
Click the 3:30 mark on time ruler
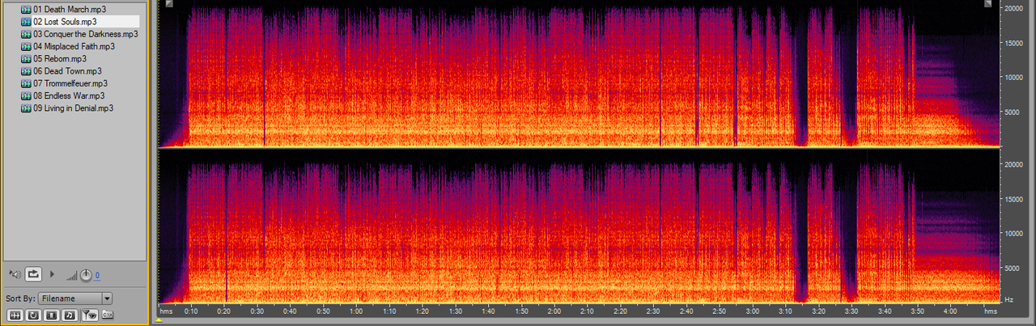(851, 311)
